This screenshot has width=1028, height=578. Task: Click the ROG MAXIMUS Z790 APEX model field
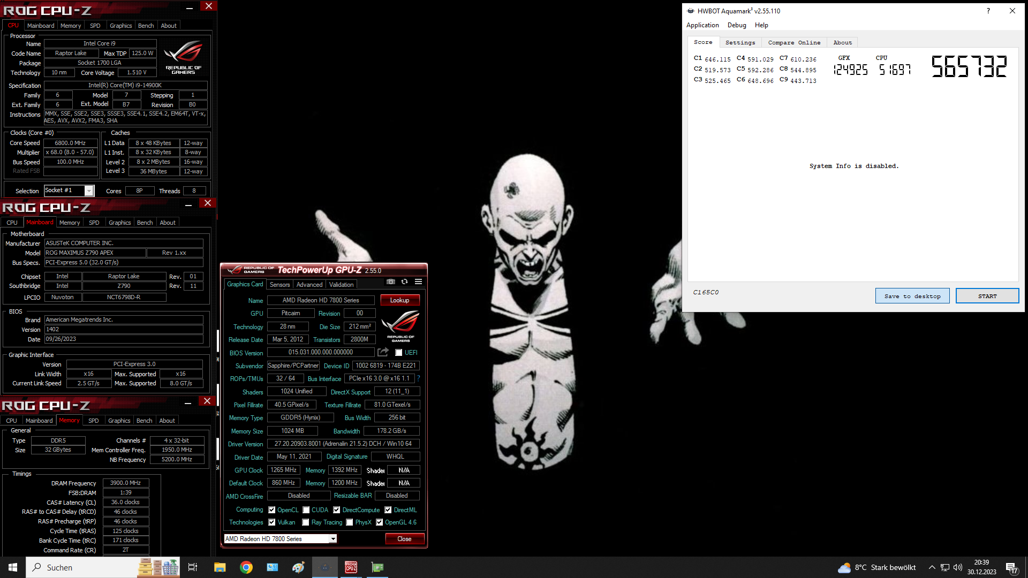(x=95, y=253)
